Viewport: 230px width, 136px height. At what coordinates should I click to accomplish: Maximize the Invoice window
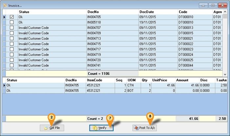[213, 5]
